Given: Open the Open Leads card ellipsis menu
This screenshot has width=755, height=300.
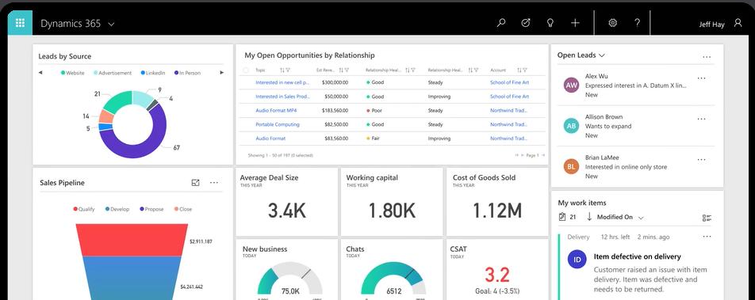Looking at the screenshot, I should 707,57.
